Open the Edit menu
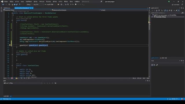The width and height of the screenshot is (185, 104). [12, 1]
